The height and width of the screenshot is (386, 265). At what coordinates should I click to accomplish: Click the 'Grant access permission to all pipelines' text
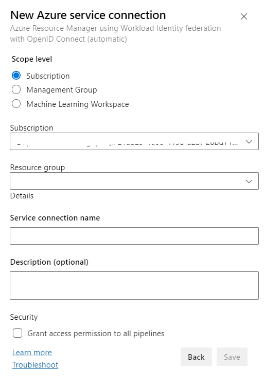coord(96,334)
